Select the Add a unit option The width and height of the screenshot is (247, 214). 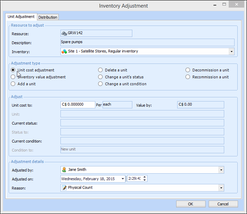coord(13,84)
